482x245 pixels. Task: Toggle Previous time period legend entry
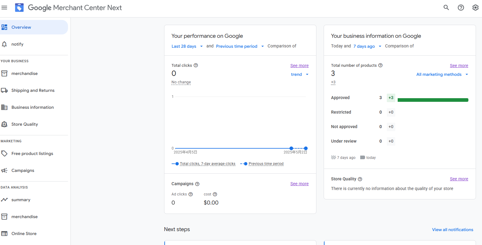click(262, 164)
